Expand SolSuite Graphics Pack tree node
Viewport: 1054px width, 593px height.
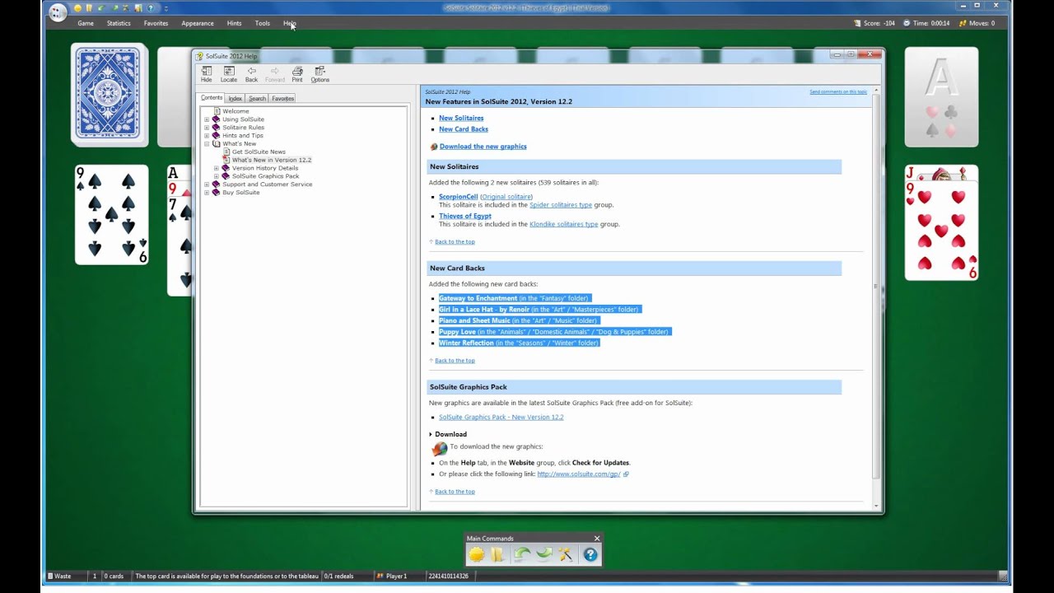tap(217, 176)
